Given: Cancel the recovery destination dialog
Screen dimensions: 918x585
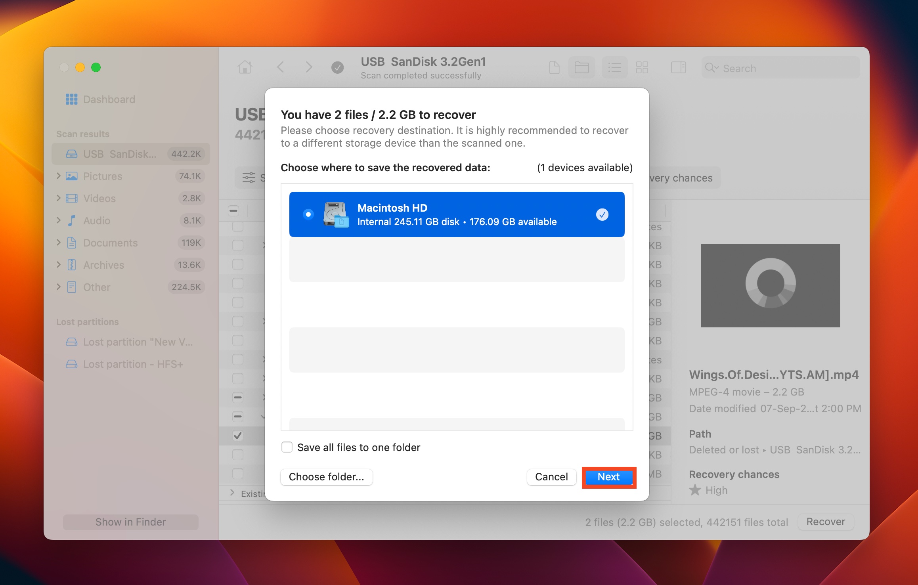Looking at the screenshot, I should 551,476.
